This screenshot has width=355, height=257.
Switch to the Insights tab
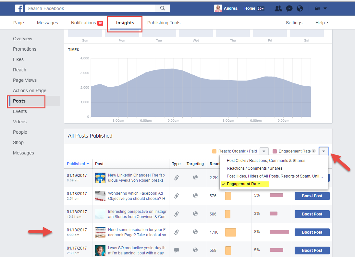pos(125,23)
